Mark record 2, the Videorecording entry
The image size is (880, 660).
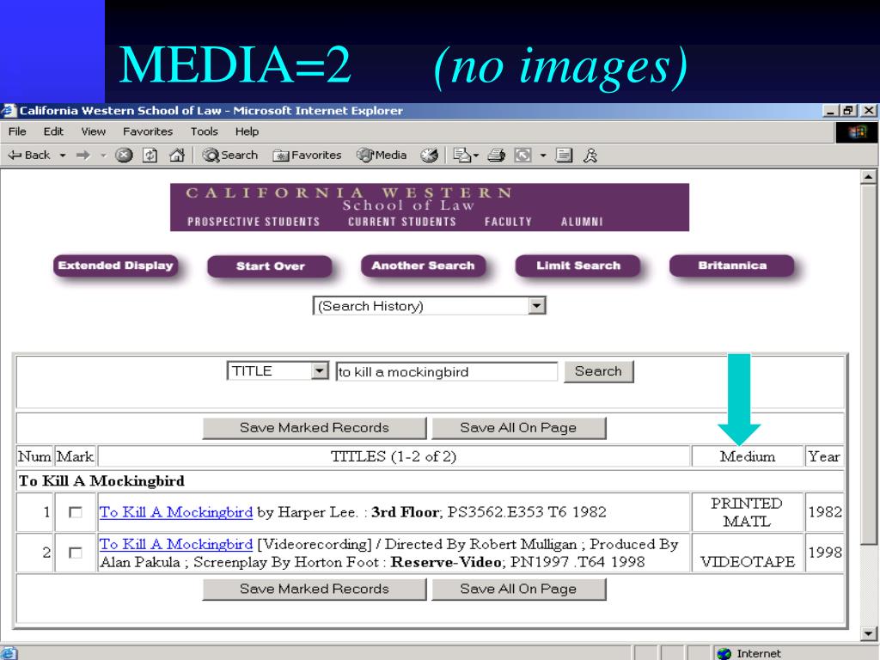(x=75, y=553)
